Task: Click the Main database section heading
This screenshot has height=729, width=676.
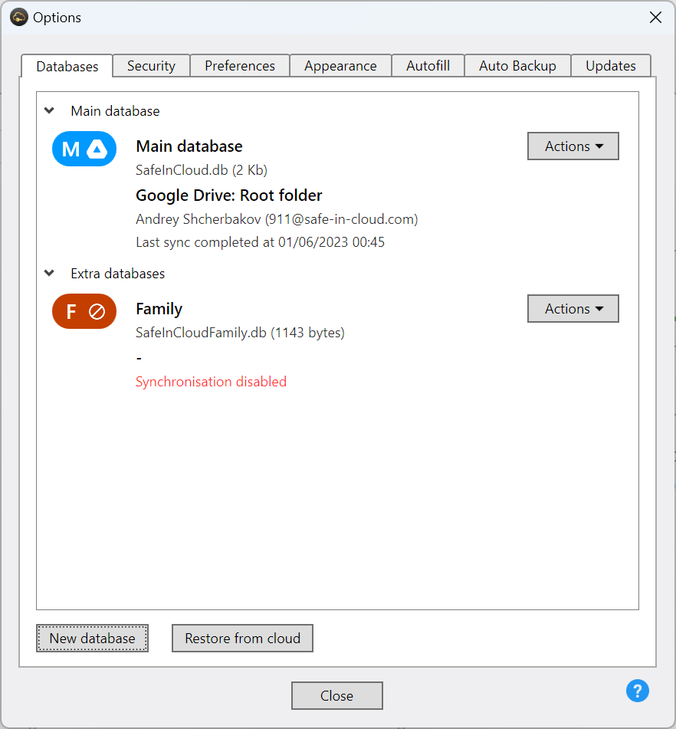Action: [115, 111]
